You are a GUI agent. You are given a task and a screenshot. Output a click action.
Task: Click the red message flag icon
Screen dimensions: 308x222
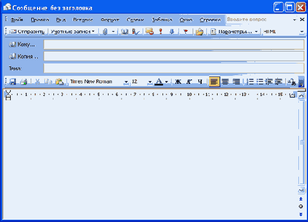click(186, 32)
